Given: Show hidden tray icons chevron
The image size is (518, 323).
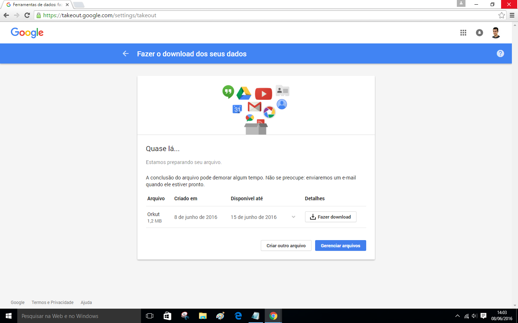Looking at the screenshot, I should pos(458,316).
